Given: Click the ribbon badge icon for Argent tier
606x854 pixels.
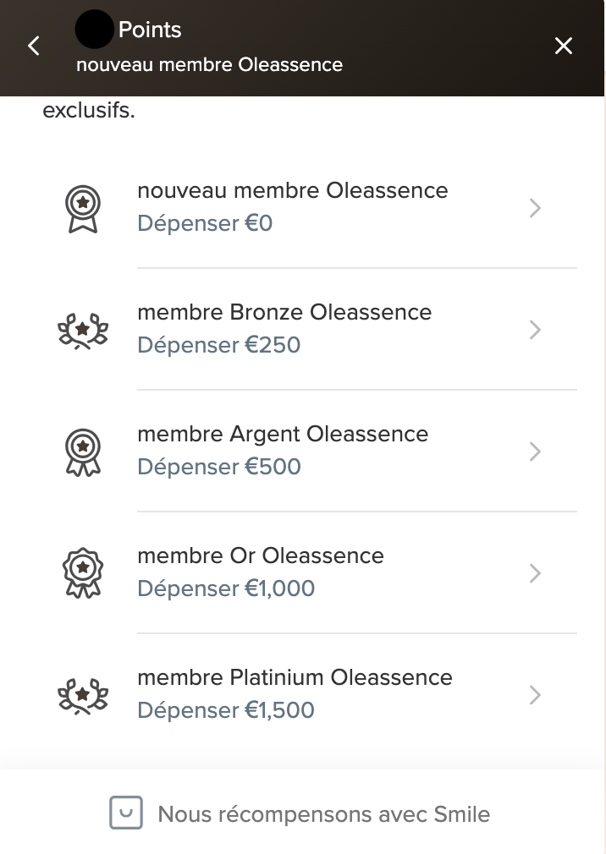Looking at the screenshot, I should (83, 452).
